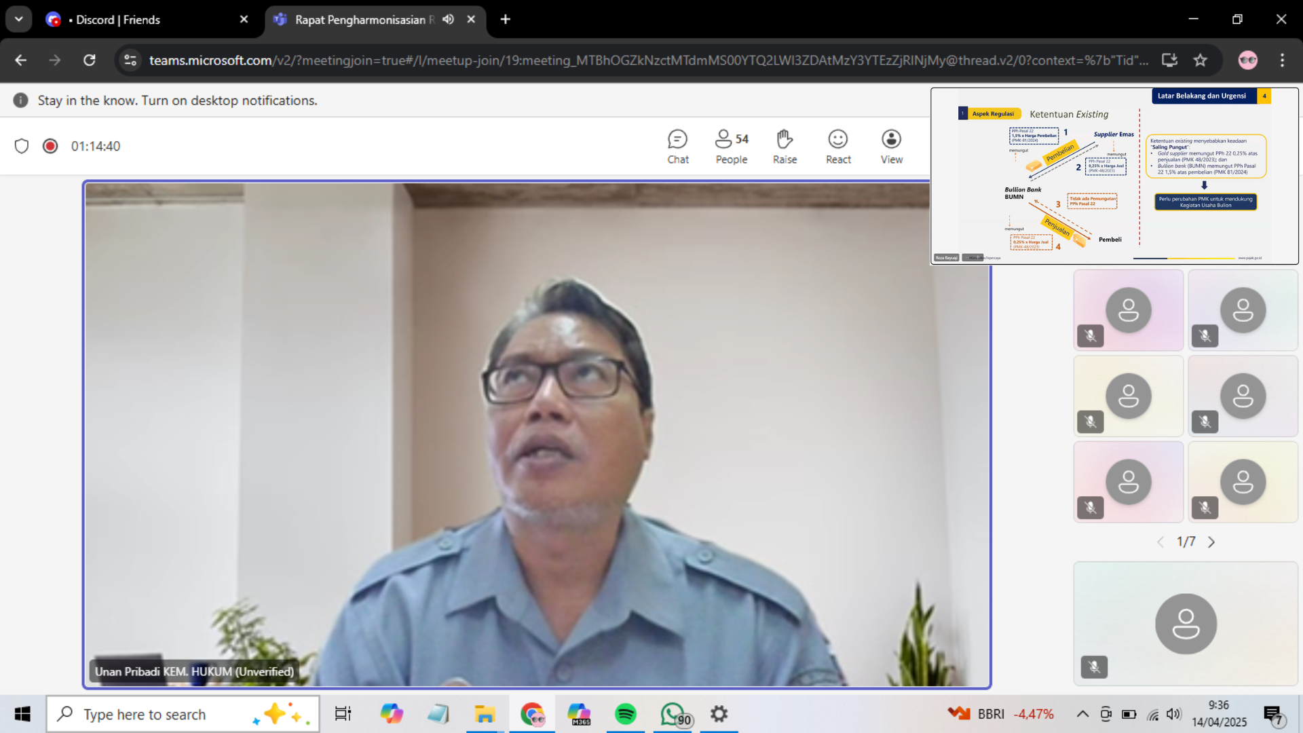This screenshot has height=733, width=1303.
Task: Open the Windows notification center
Action: (x=1273, y=715)
